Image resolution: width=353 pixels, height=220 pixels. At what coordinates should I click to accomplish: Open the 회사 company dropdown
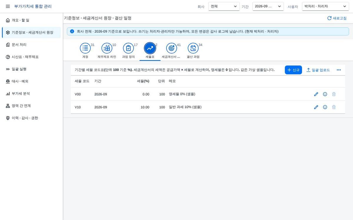pos(224,6)
